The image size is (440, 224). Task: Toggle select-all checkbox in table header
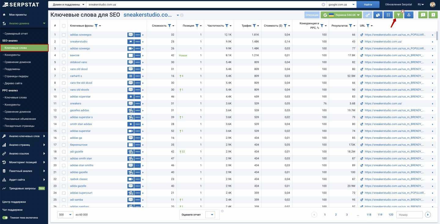[x=64, y=26]
